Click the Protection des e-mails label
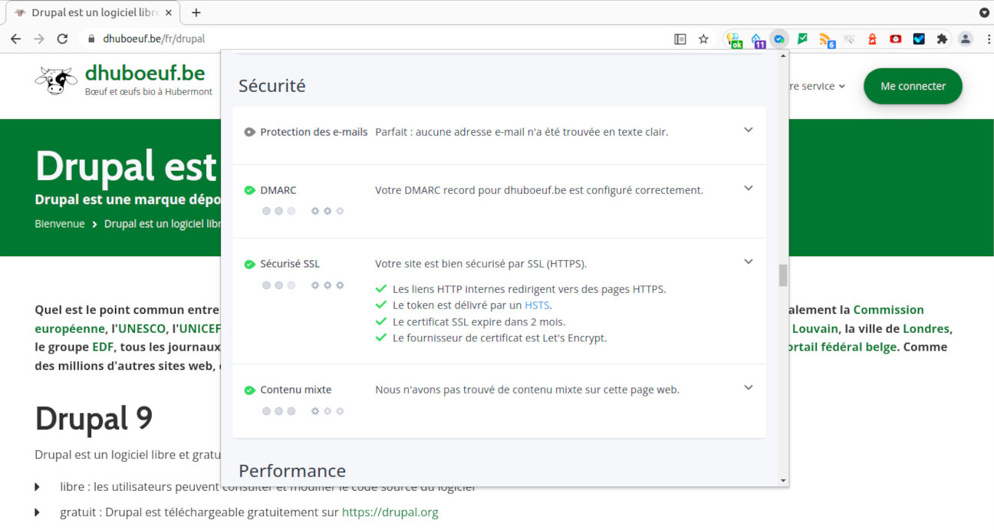The image size is (994, 530). click(314, 132)
